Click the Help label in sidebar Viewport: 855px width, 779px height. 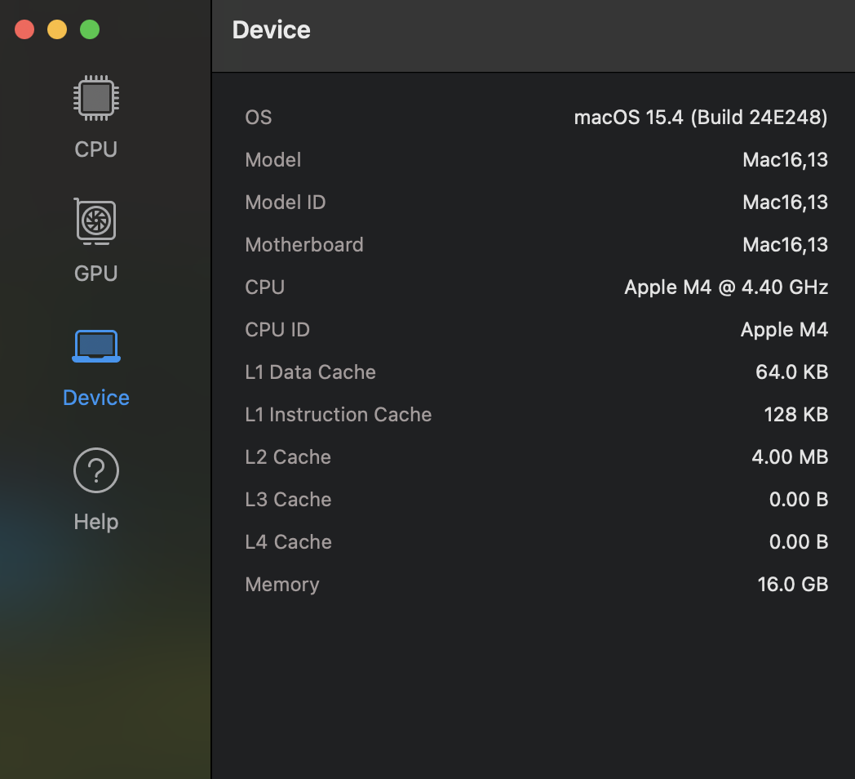[95, 522]
